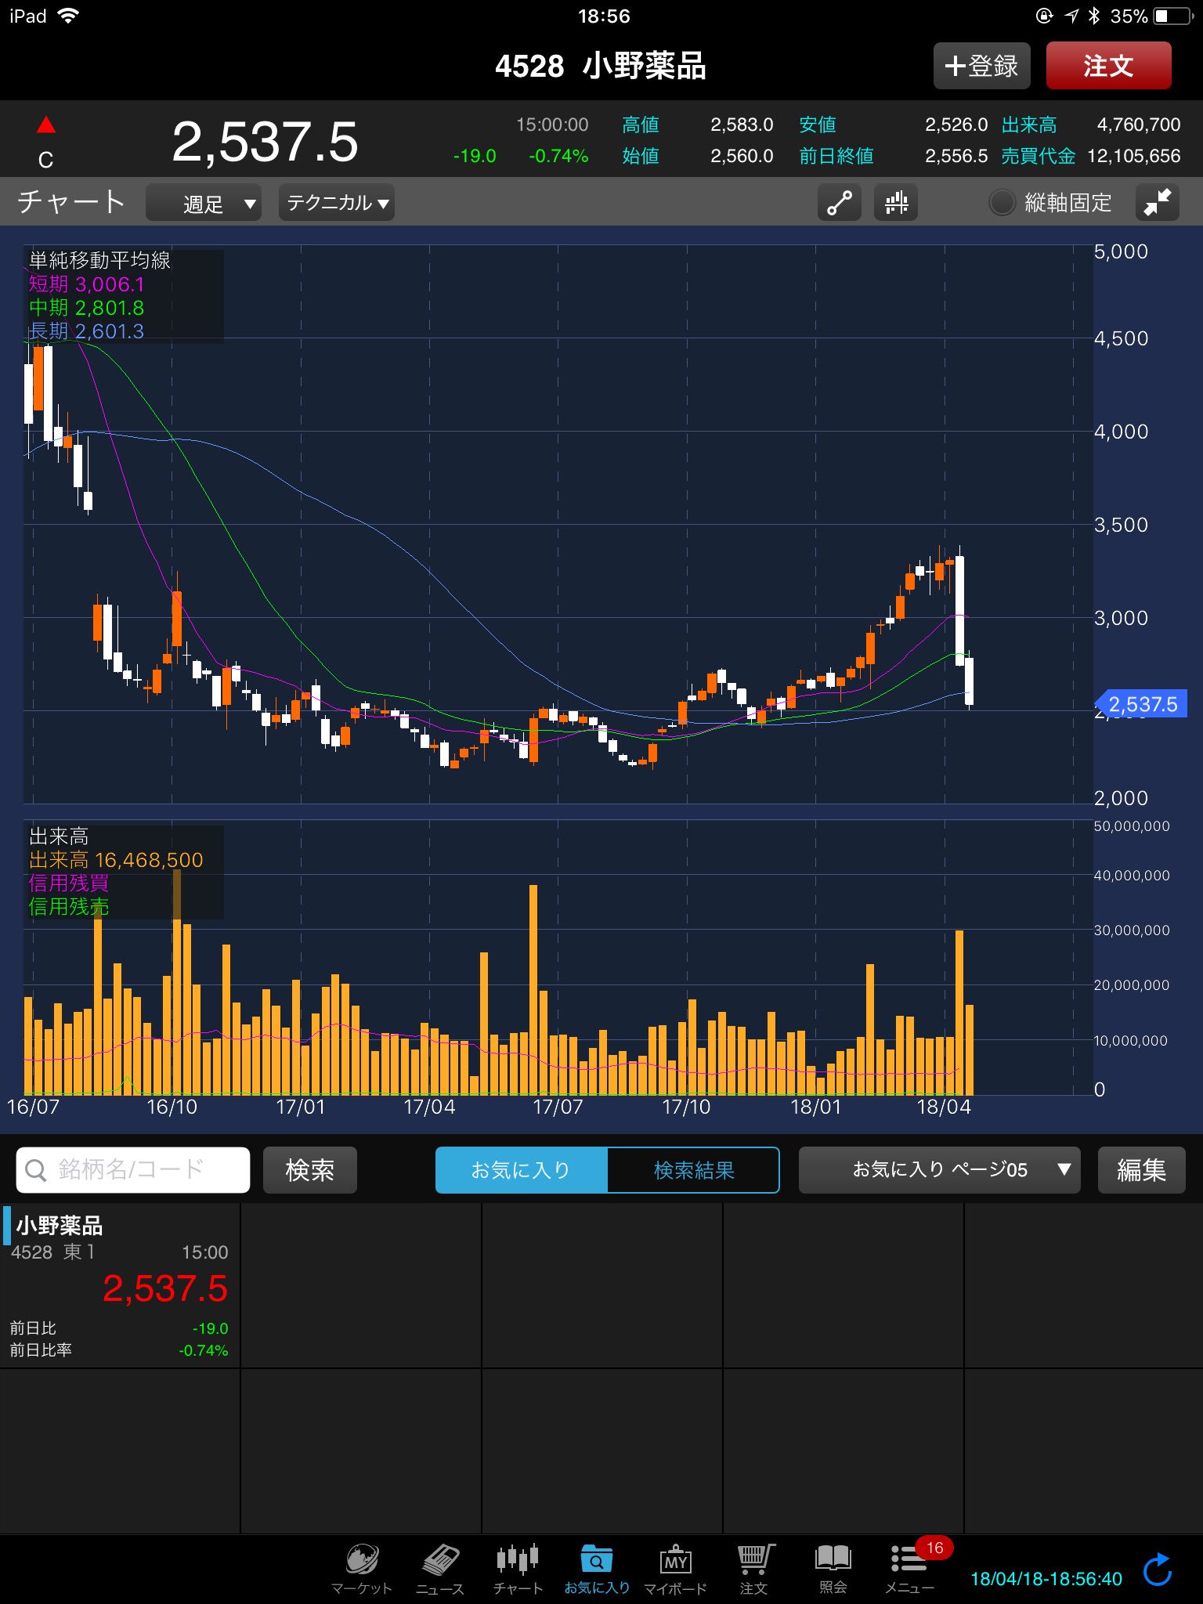Tap the 銘柄名/コード search input field
This screenshot has width=1203, height=1604.
coord(133,1170)
